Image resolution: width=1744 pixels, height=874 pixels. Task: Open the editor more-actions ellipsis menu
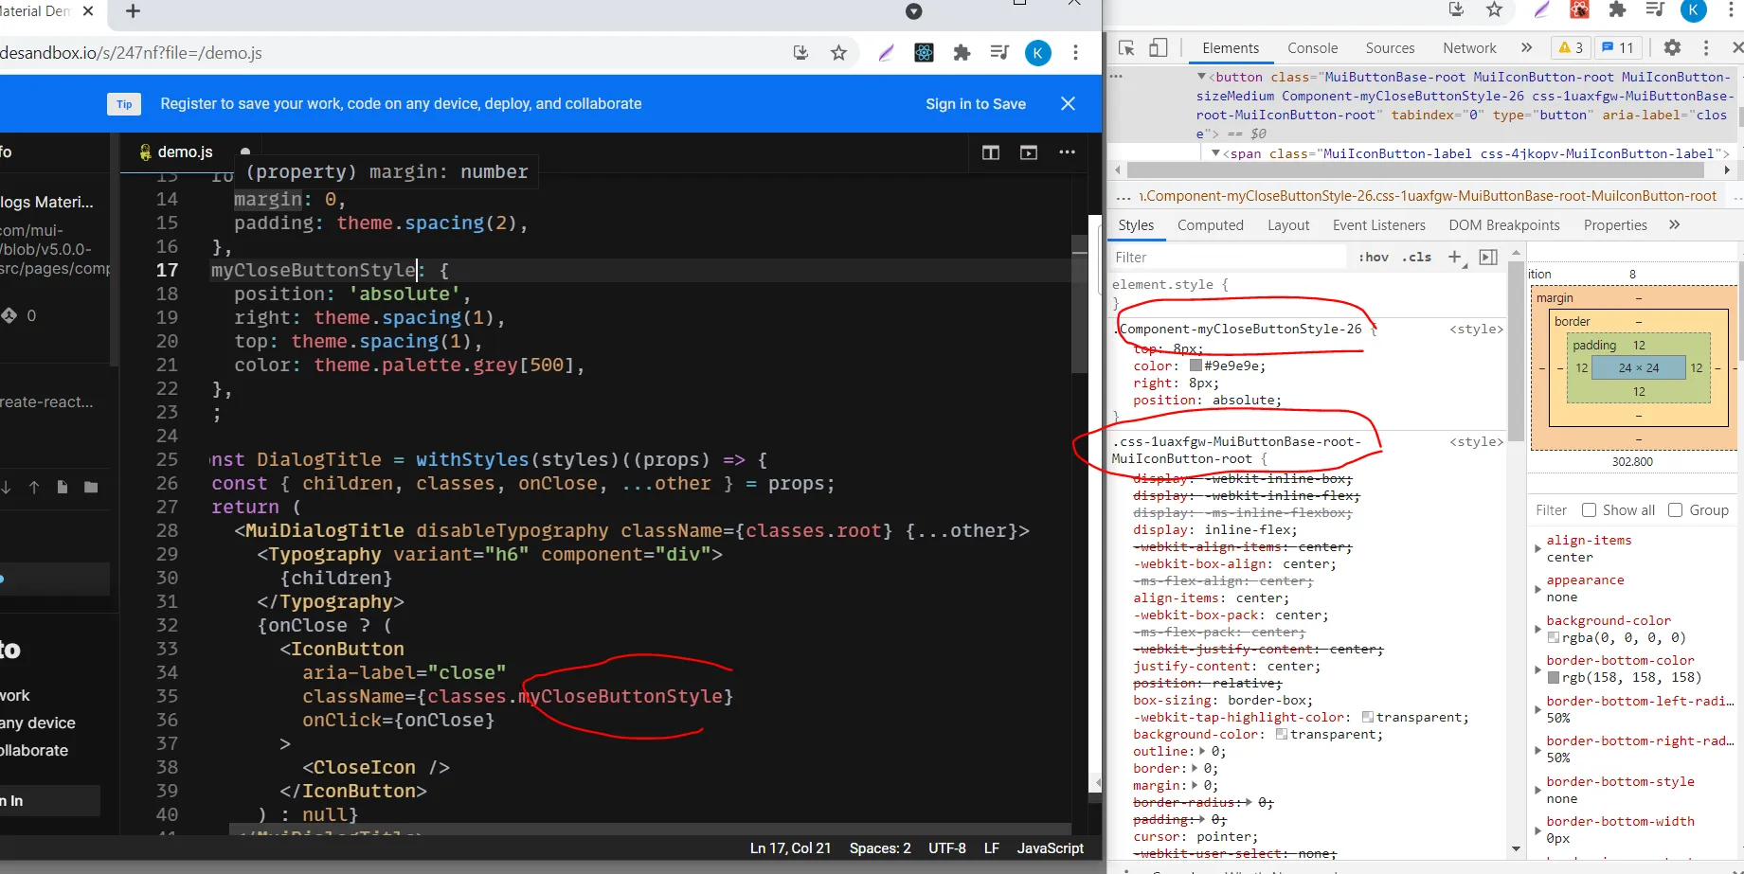[x=1068, y=152]
